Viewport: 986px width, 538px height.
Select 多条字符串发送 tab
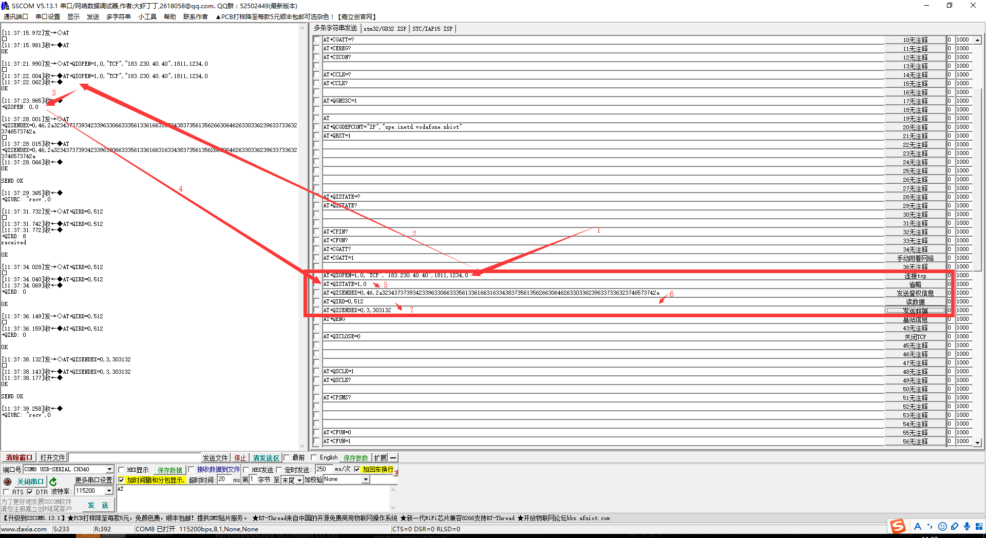coord(335,28)
